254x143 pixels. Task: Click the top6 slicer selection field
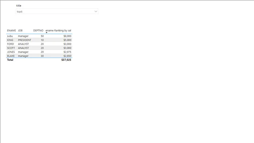point(57,12)
